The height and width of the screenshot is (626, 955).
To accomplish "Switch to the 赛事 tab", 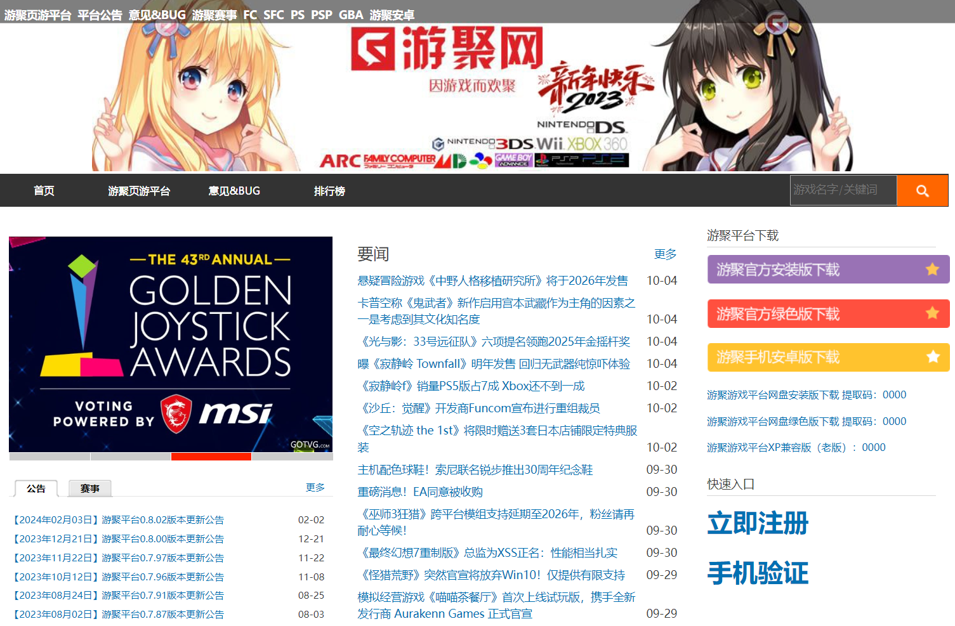I will 89,488.
